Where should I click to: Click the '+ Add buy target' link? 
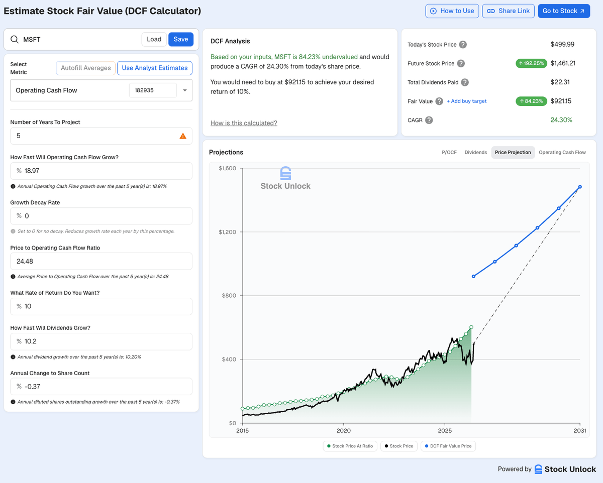467,101
